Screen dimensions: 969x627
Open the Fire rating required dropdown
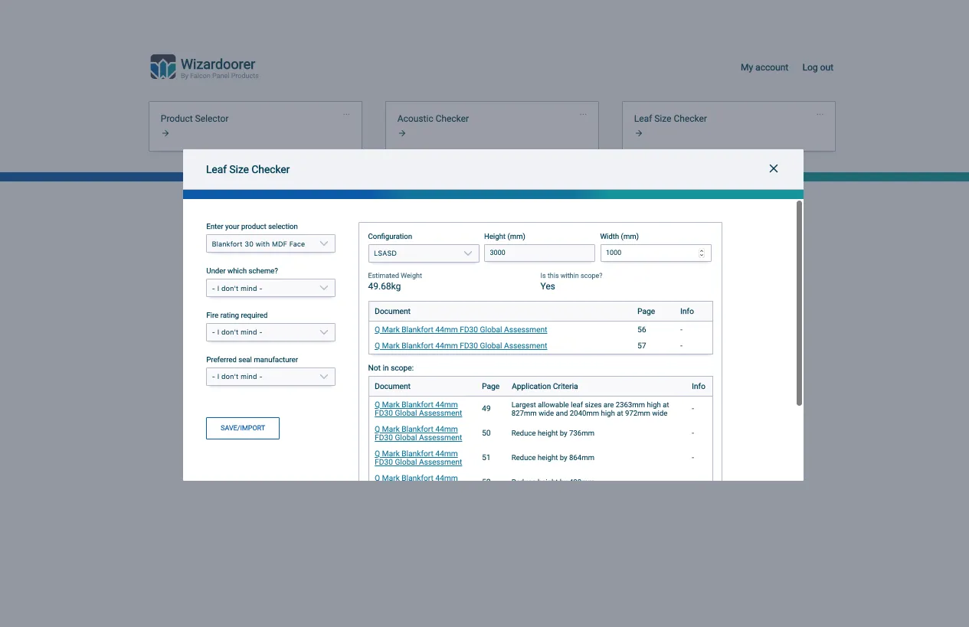pyautogui.click(x=270, y=332)
